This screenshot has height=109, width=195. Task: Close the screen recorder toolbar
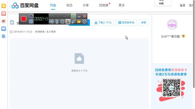pyautogui.click(x=85, y=16)
